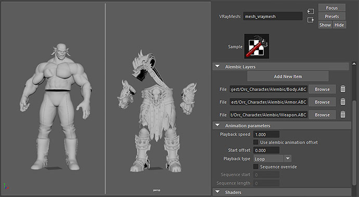Click the Playback speed field
This screenshot has width=359, height=197.
(266, 134)
